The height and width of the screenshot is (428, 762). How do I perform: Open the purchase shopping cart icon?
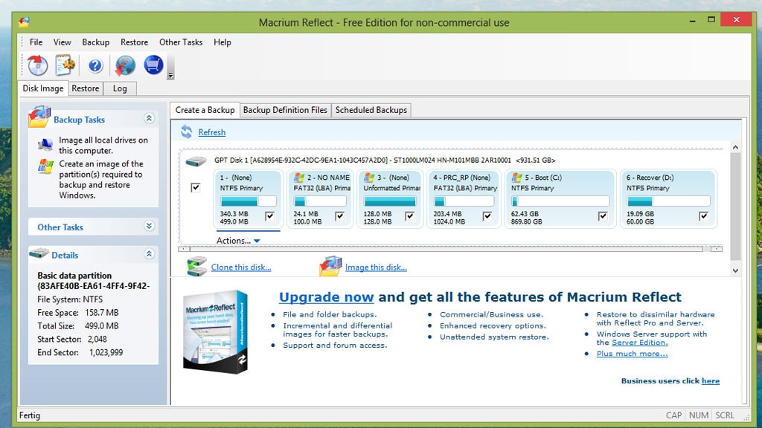(x=153, y=65)
